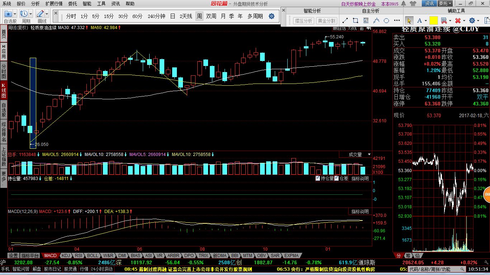
Task: Expand the 画线 dropdown arrow
Action: [x=47, y=14]
